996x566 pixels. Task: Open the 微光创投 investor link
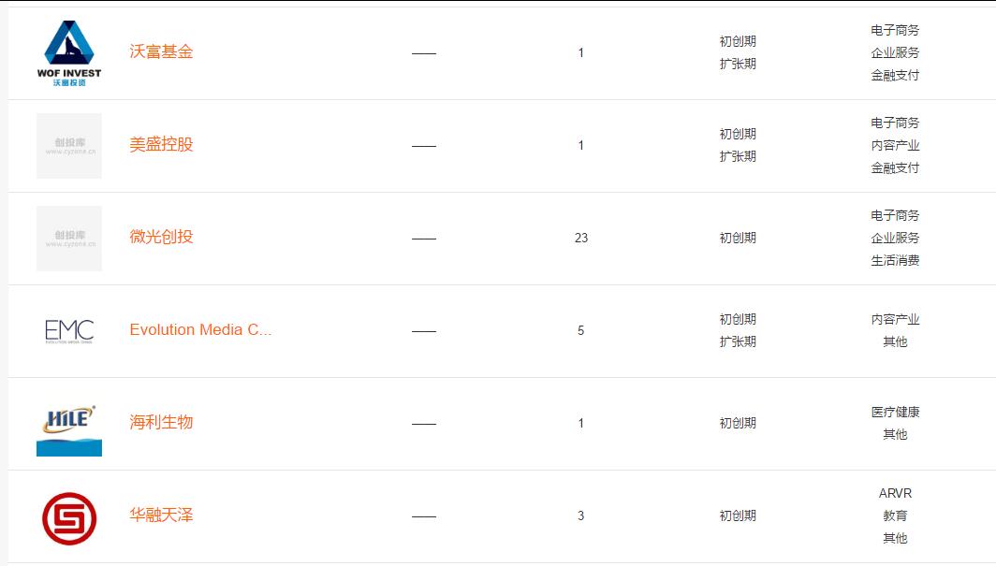[x=161, y=238]
